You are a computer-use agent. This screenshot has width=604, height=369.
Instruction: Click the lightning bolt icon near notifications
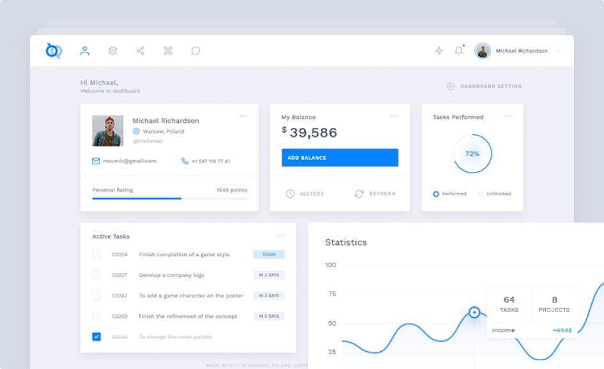438,51
